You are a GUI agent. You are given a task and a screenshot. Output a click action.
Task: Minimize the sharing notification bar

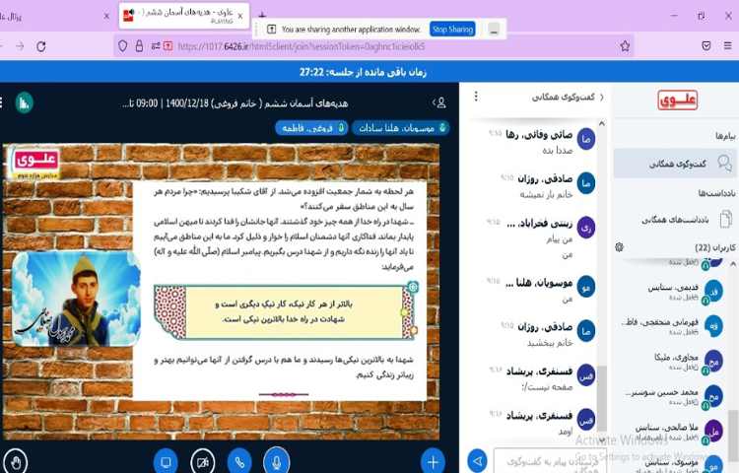coord(494,30)
